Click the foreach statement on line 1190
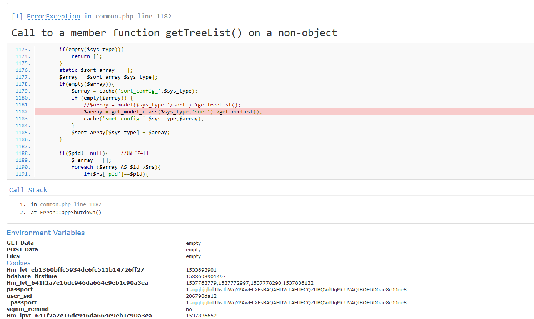The image size is (534, 319). click(116, 167)
